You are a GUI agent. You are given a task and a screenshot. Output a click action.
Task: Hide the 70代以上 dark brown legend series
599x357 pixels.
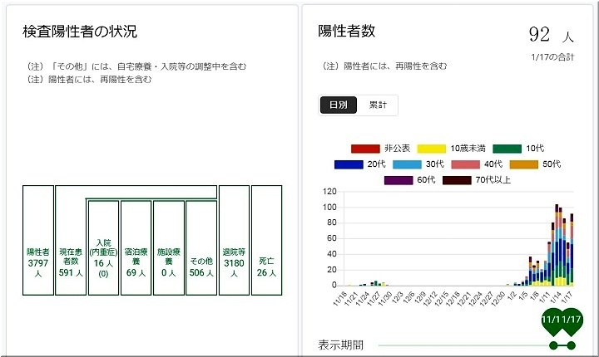pyautogui.click(x=458, y=180)
